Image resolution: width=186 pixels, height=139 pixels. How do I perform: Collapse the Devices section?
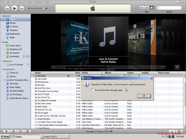pyautogui.click(x=2, y=61)
